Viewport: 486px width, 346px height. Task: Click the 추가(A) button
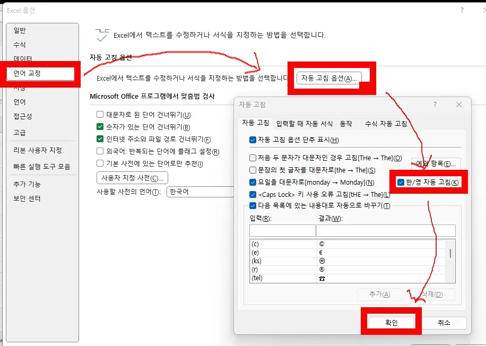pos(380,293)
